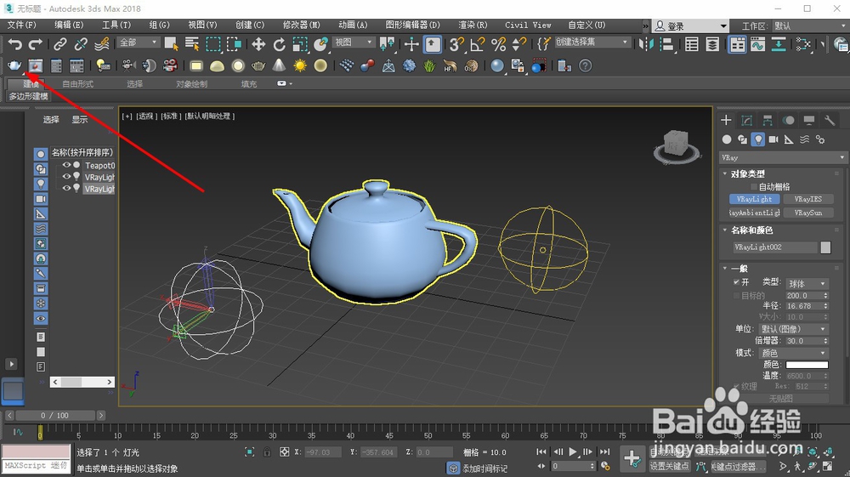
Task: Uncheck the 开 light-on checkbox
Action: click(736, 282)
